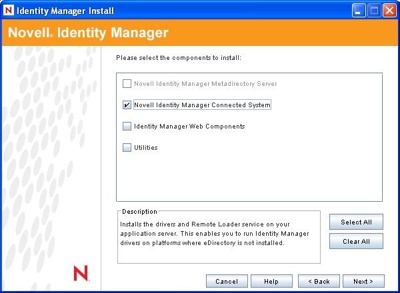
Task: Click the 'Utilities' label text
Action: tap(146, 148)
